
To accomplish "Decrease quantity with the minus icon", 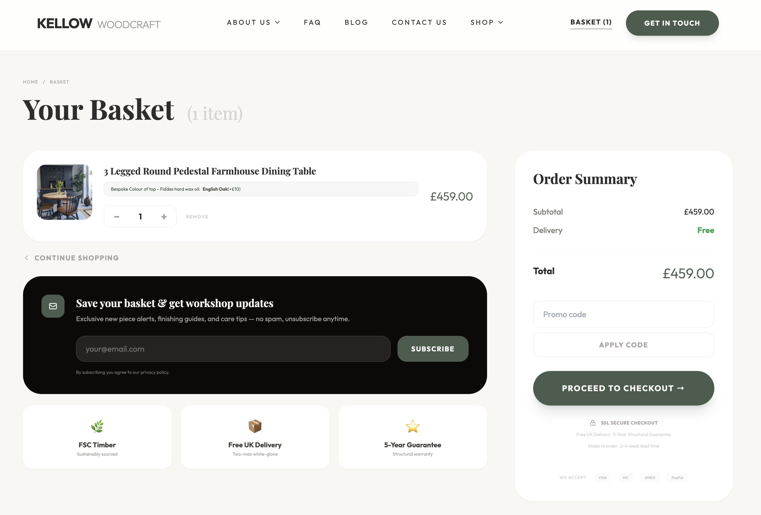I will pos(117,217).
